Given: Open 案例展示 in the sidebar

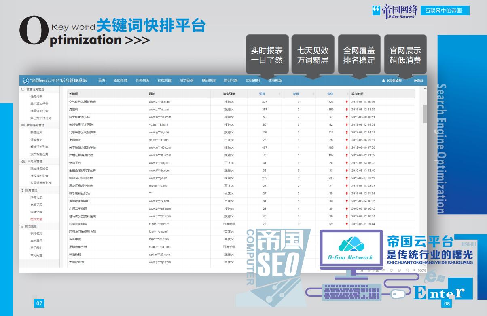Looking at the screenshot, I should click(36, 241).
